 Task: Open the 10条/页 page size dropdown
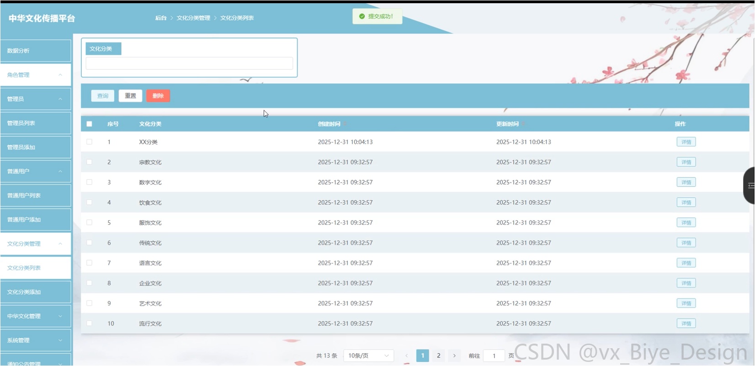[x=368, y=356]
